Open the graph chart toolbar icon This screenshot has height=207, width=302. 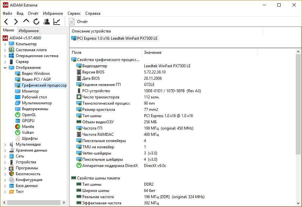[x=57, y=22]
